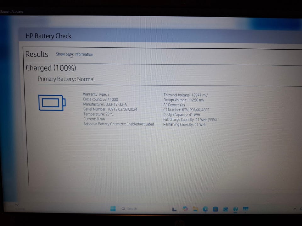This screenshot has height=226, width=302.
Task: Click the Results heading
Action: [x=37, y=54]
